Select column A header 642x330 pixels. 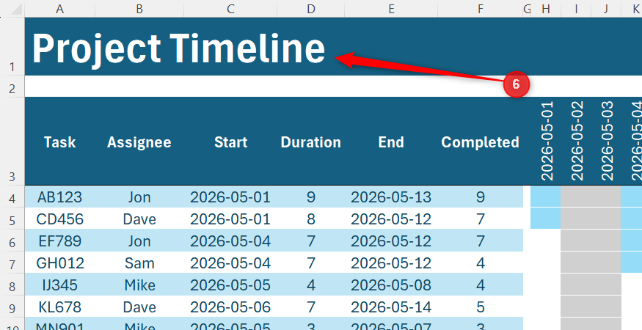tap(59, 9)
